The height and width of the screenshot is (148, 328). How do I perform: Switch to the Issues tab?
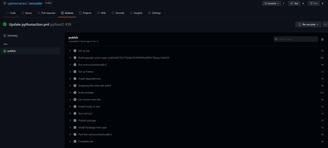pyautogui.click(x=27, y=13)
